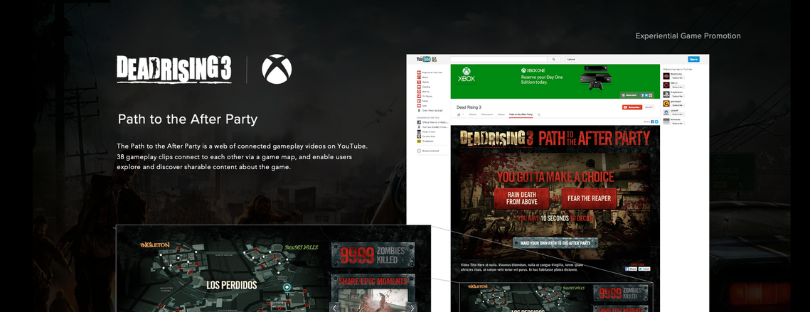Image resolution: width=810 pixels, height=312 pixels.
Task: Click Facebook Share button below video
Action: tap(631, 269)
